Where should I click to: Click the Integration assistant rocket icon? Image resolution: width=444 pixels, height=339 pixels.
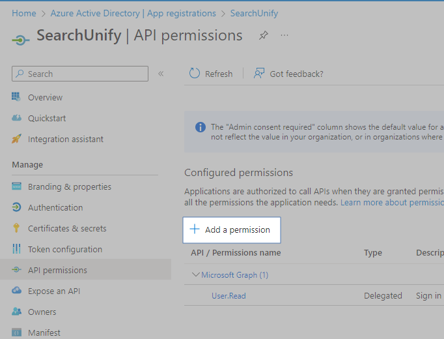17,139
